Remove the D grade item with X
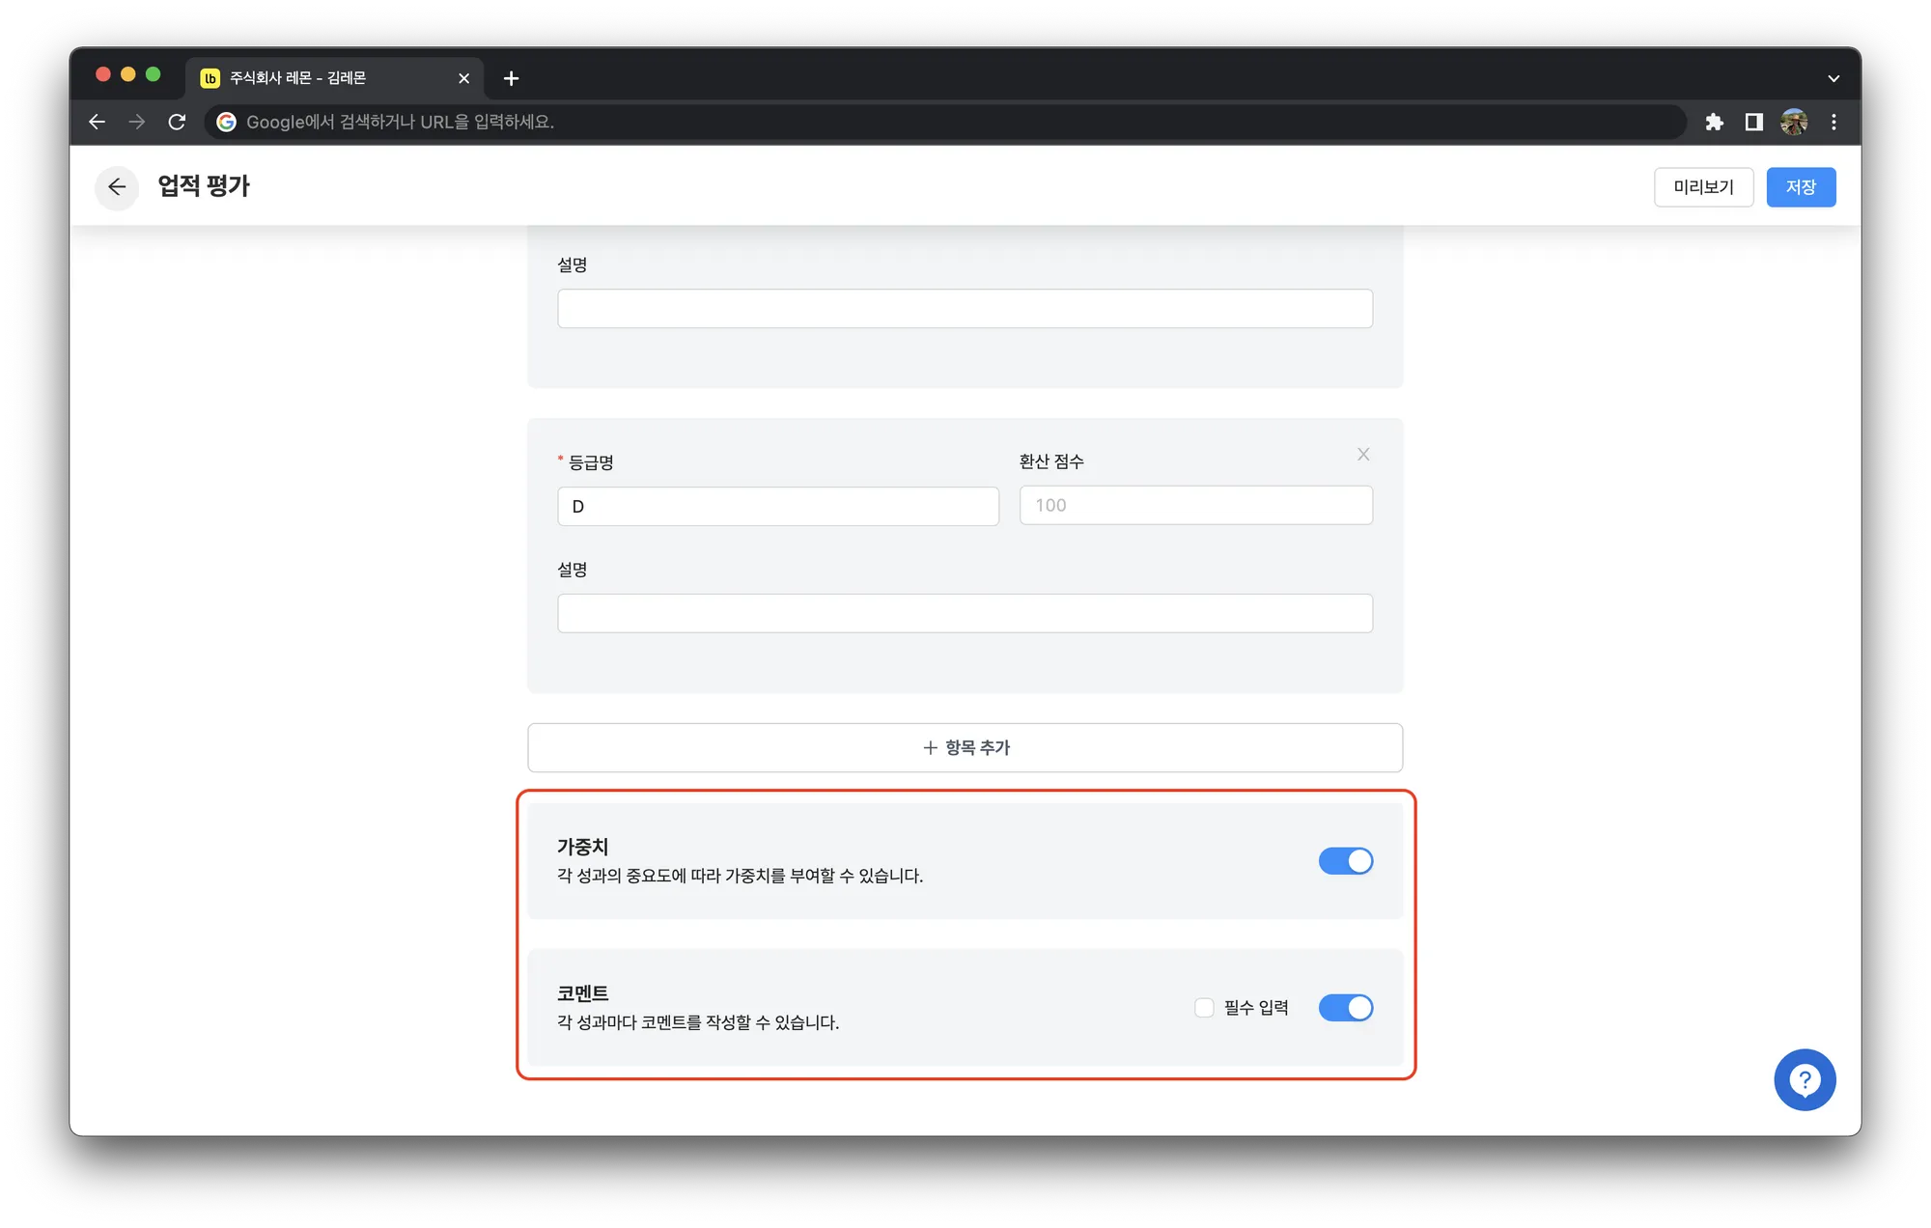 (1363, 454)
